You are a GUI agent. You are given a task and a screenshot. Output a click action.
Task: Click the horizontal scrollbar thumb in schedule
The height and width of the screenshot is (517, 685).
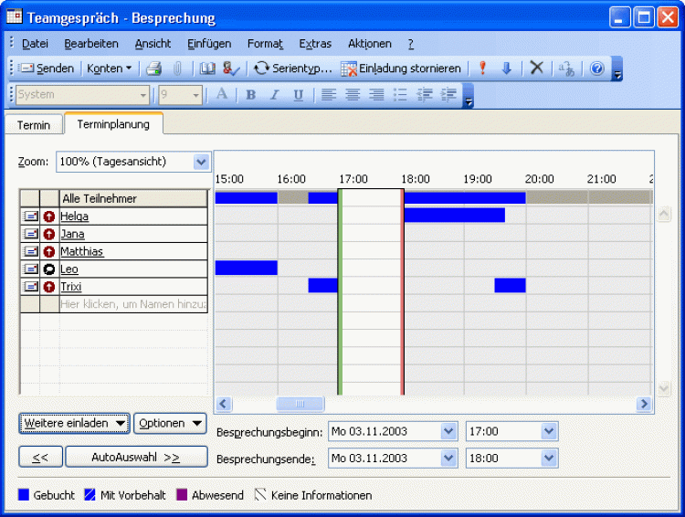pos(300,404)
